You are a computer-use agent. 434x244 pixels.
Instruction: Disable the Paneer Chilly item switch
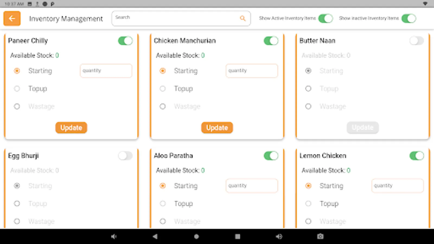125,41
